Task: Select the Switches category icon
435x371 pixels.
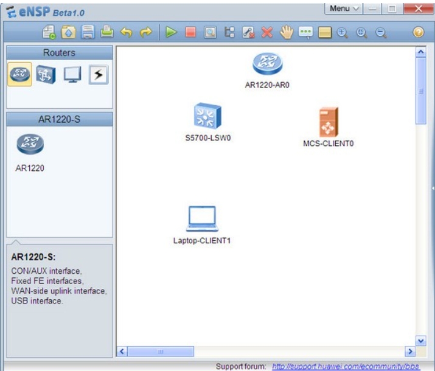Action: 46,74
